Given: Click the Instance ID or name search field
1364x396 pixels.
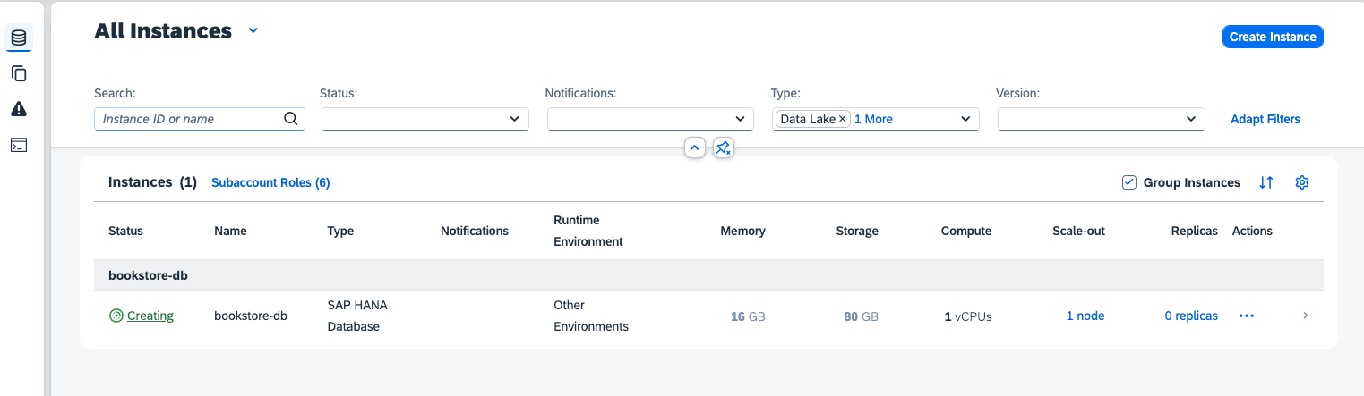Looking at the screenshot, I should tap(188, 119).
